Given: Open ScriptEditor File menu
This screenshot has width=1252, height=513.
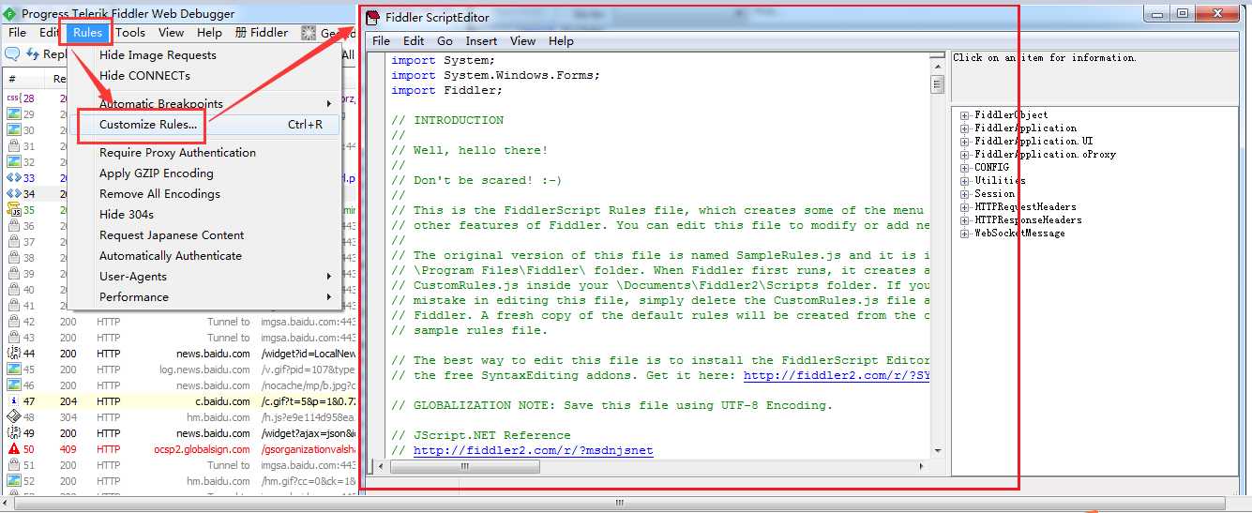Looking at the screenshot, I should (x=382, y=41).
